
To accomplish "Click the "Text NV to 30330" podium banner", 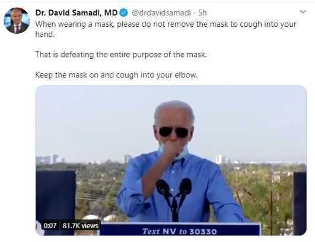I will tap(180, 231).
